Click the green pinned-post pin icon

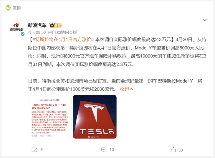click(x=8, y=8)
